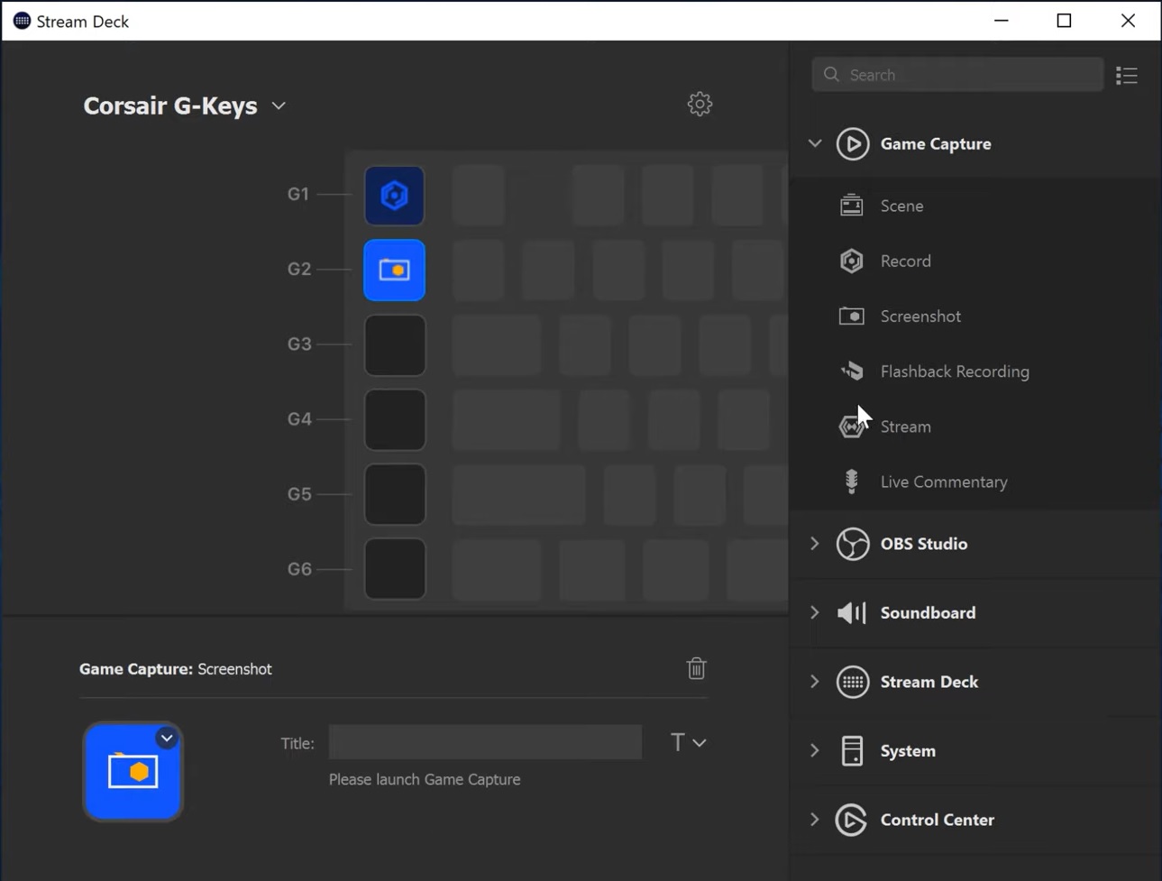
Task: Delete the Screenshot action with trash icon
Action: tap(695, 668)
